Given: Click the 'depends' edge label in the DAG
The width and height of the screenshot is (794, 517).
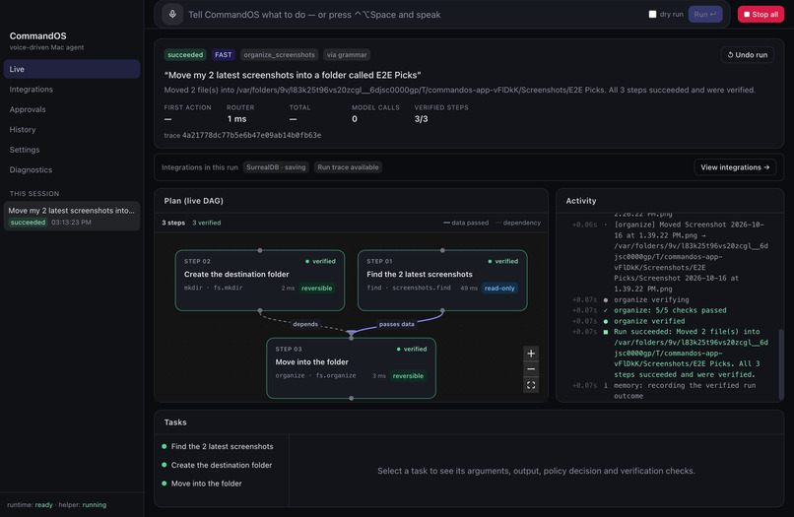Looking at the screenshot, I should 305,324.
